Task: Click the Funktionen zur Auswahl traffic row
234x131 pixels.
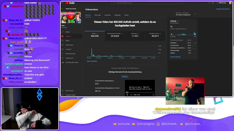Action: 183,48
